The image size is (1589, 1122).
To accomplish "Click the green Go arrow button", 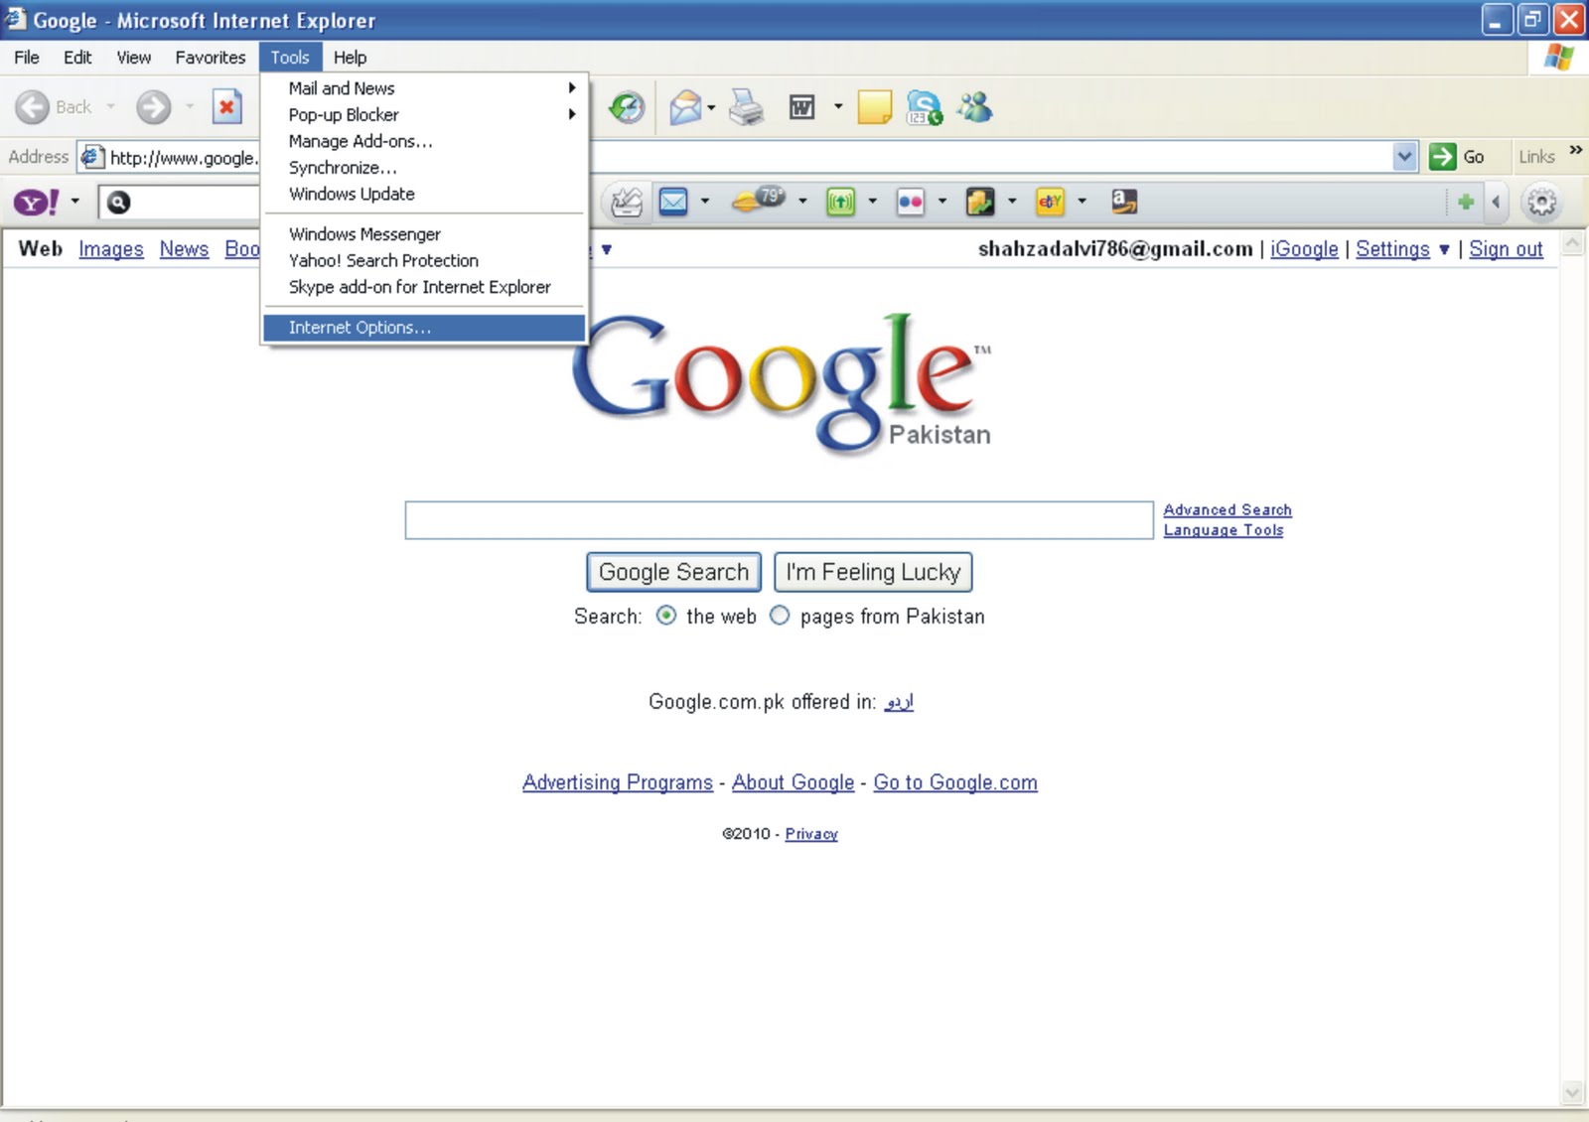I will point(1442,156).
